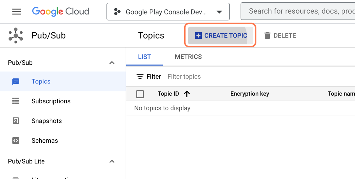
Task: Click the Topic ID sort arrow
Action: click(x=187, y=94)
